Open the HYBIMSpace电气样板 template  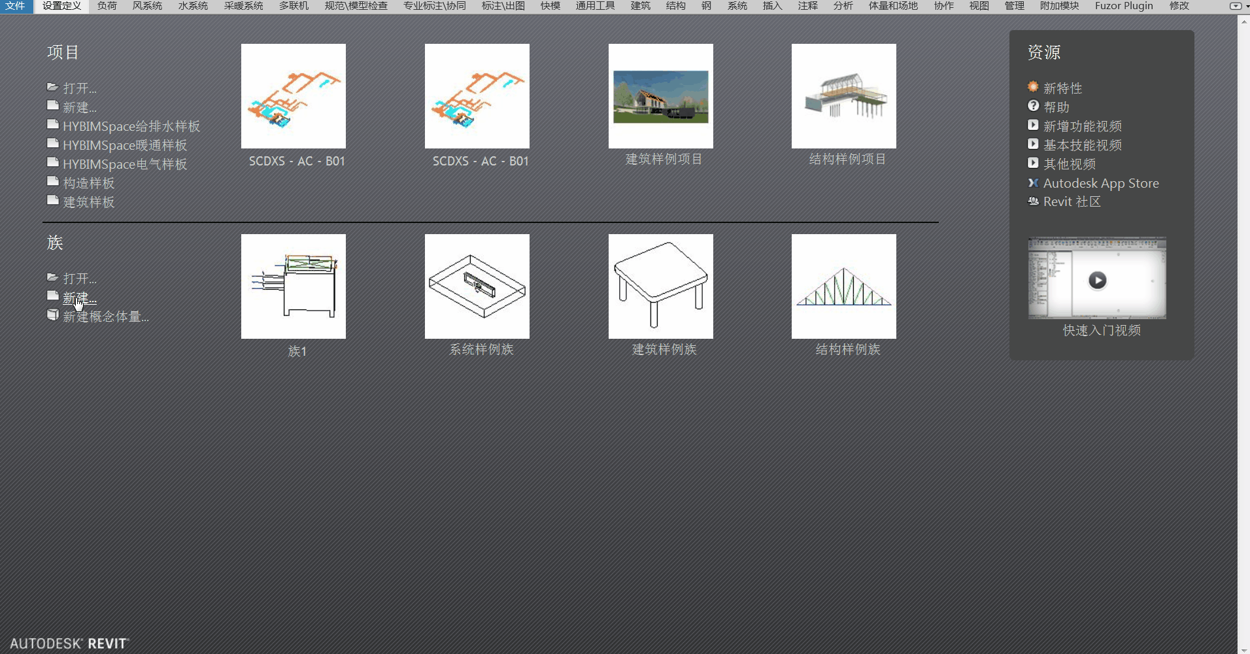(125, 164)
